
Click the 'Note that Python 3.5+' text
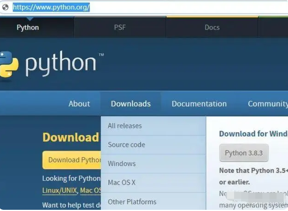(253, 170)
